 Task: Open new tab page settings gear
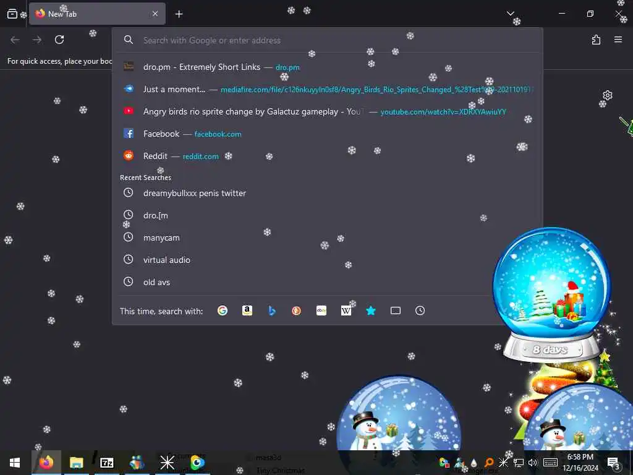[x=607, y=95]
